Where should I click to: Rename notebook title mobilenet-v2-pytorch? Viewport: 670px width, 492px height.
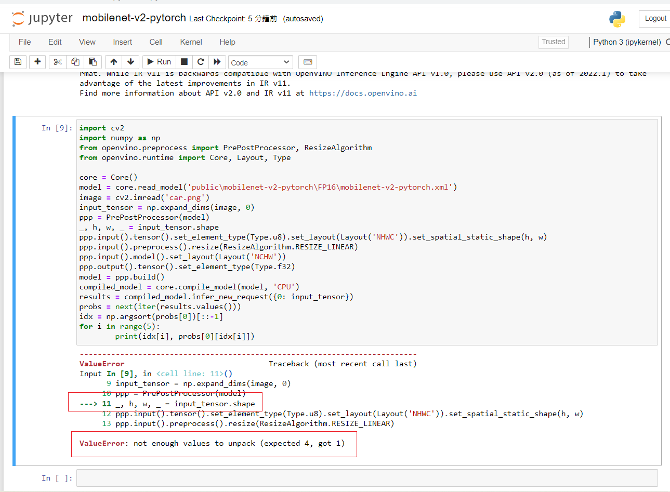(x=134, y=18)
